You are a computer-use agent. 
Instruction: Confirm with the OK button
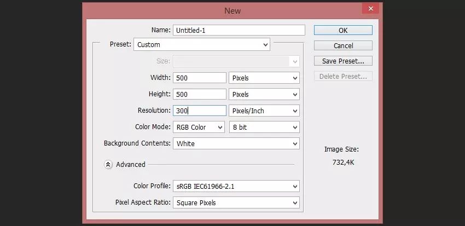(x=343, y=30)
